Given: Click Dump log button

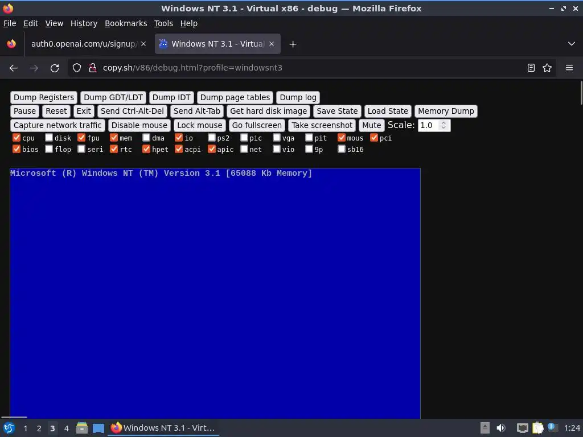Looking at the screenshot, I should pos(298,97).
